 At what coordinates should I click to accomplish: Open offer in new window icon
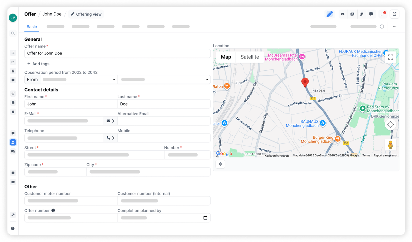pos(394,14)
